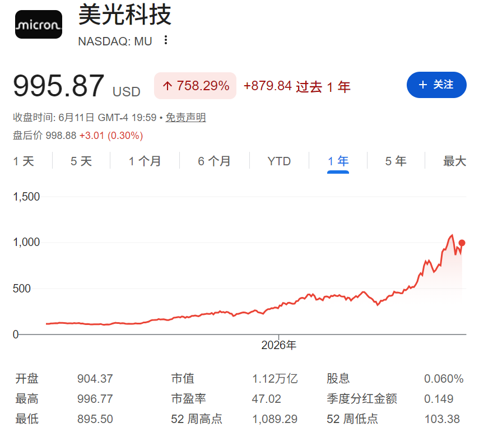Click the 758.29% change badge
The image size is (479, 432).
coord(195,86)
